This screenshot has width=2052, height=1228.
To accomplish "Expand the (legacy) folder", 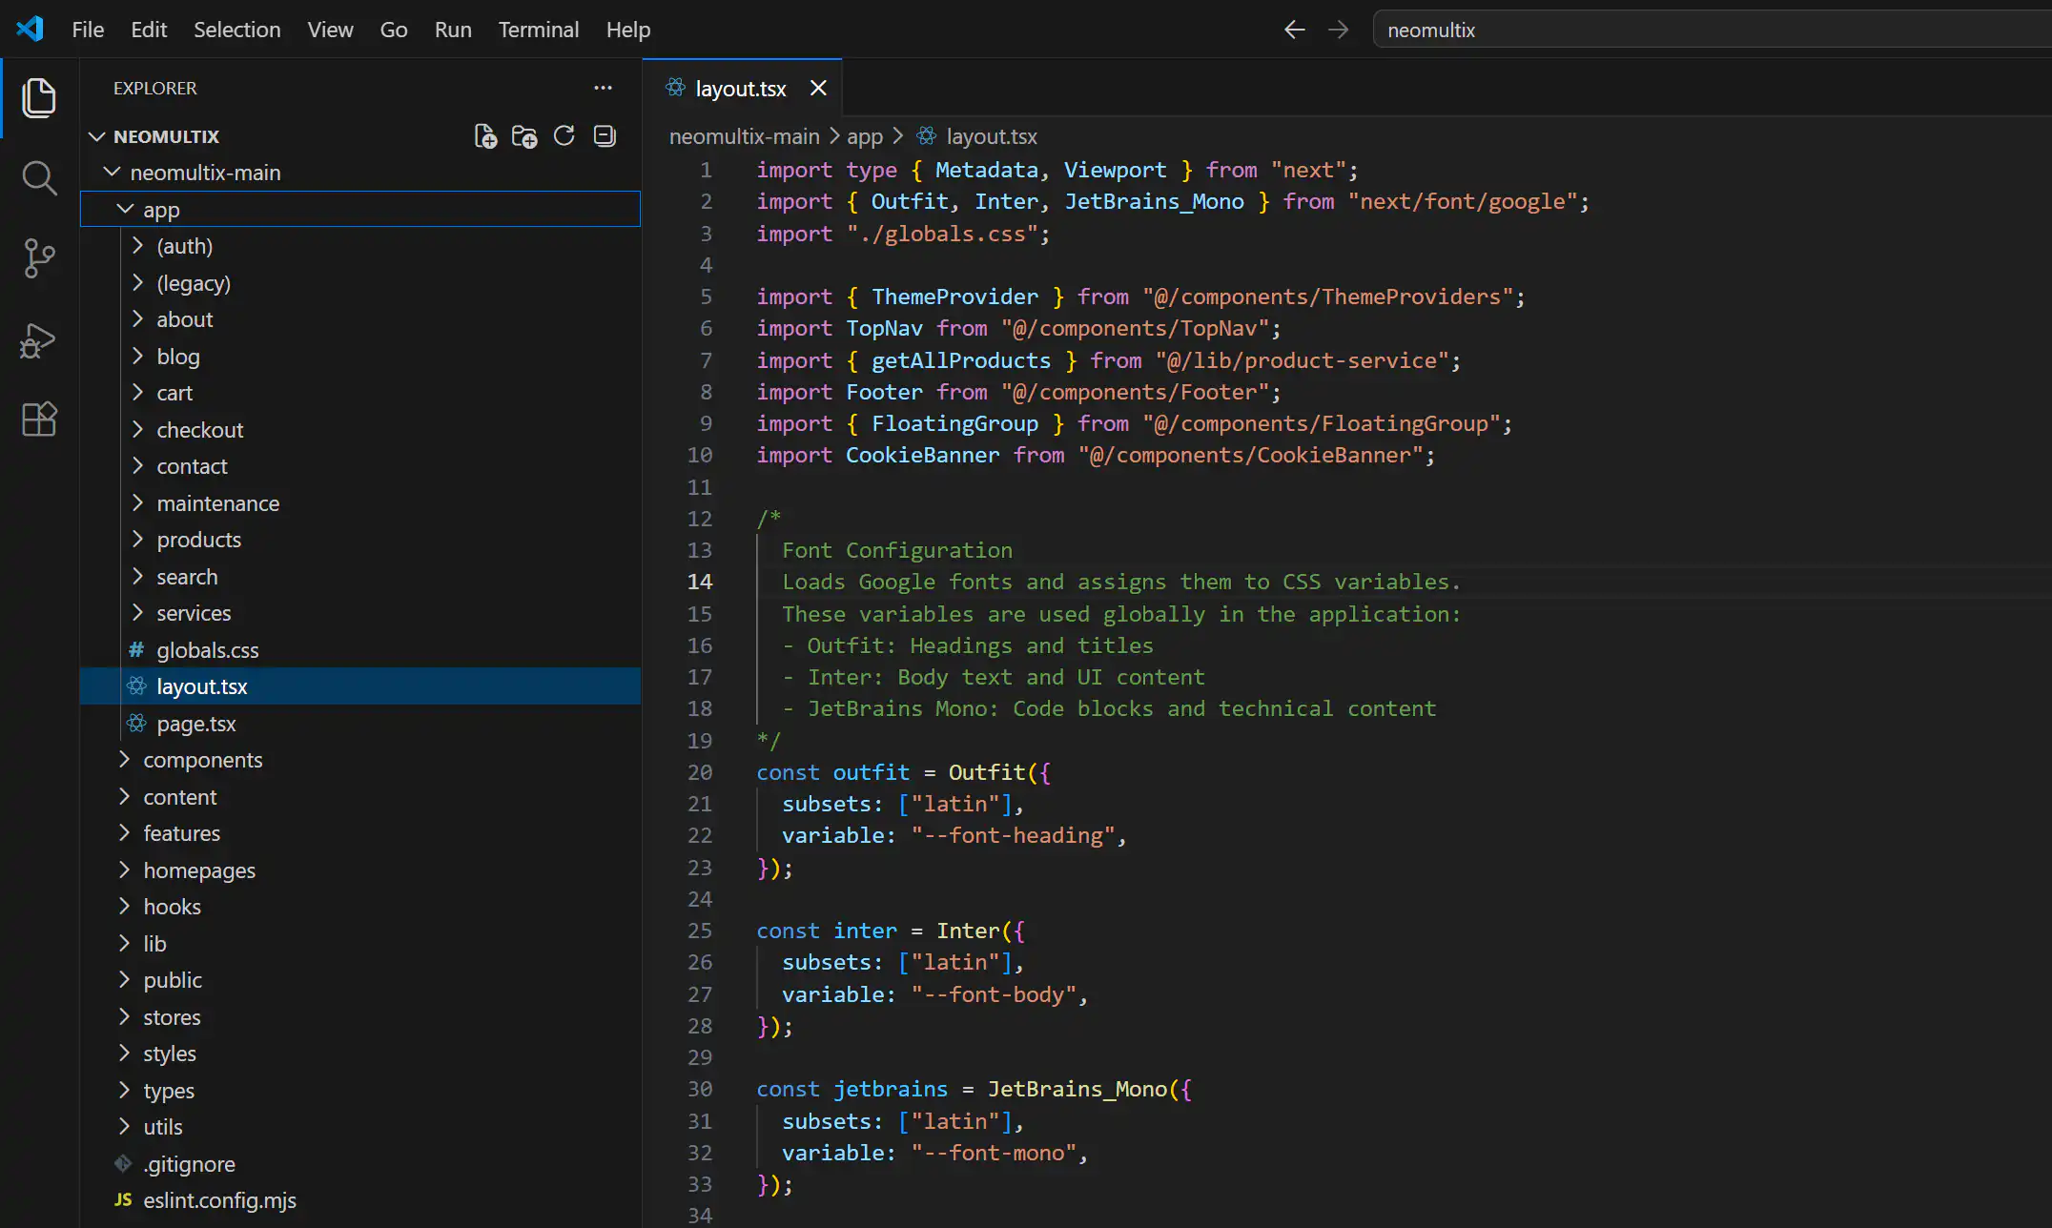I will [x=137, y=282].
